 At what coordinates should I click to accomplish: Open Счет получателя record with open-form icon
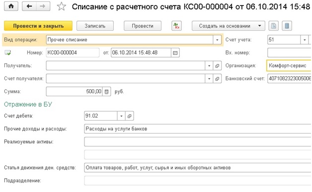point(217,79)
